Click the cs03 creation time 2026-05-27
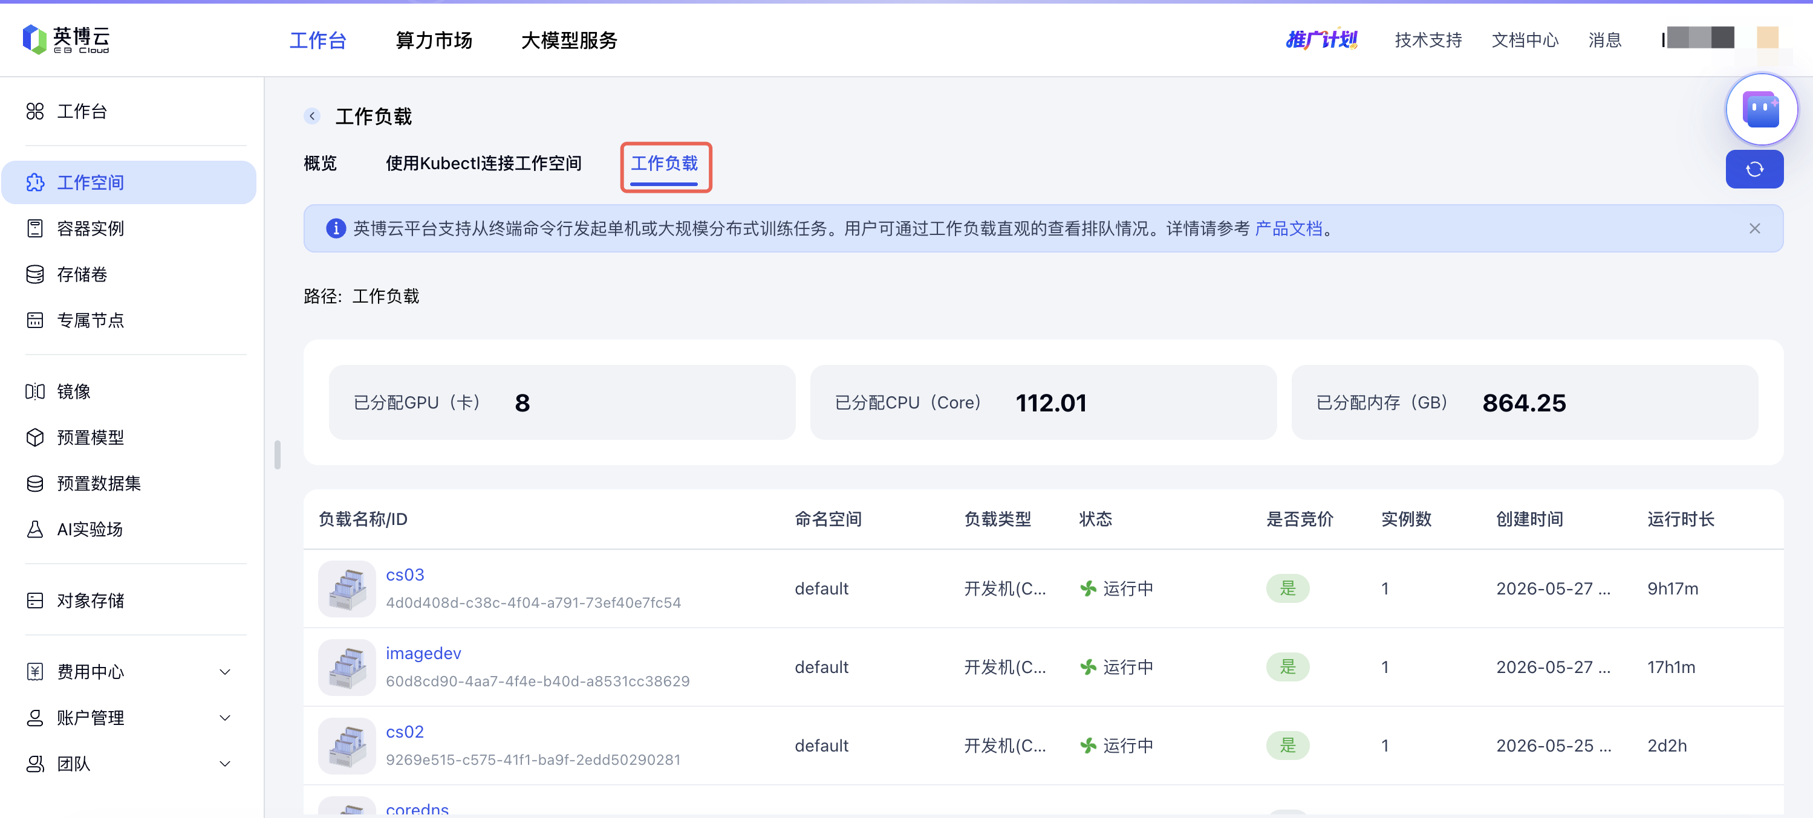 pos(1552,588)
